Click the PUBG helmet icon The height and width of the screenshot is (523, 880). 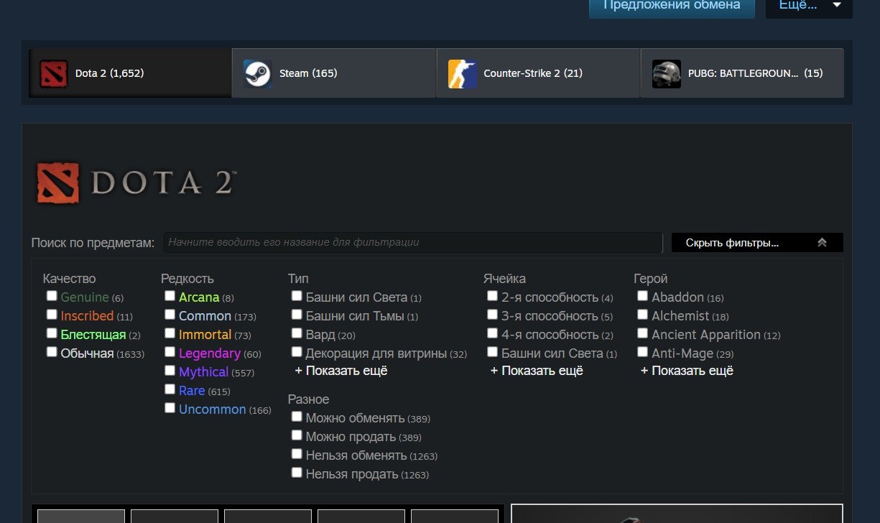[666, 73]
